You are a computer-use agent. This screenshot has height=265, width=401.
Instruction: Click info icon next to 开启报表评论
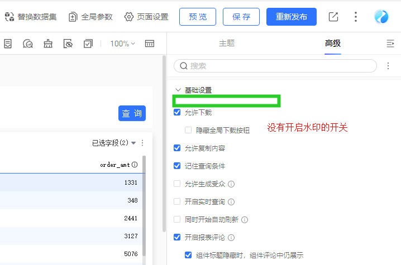231,238
